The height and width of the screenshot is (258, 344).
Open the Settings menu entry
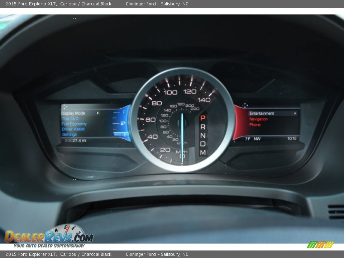tap(69, 134)
